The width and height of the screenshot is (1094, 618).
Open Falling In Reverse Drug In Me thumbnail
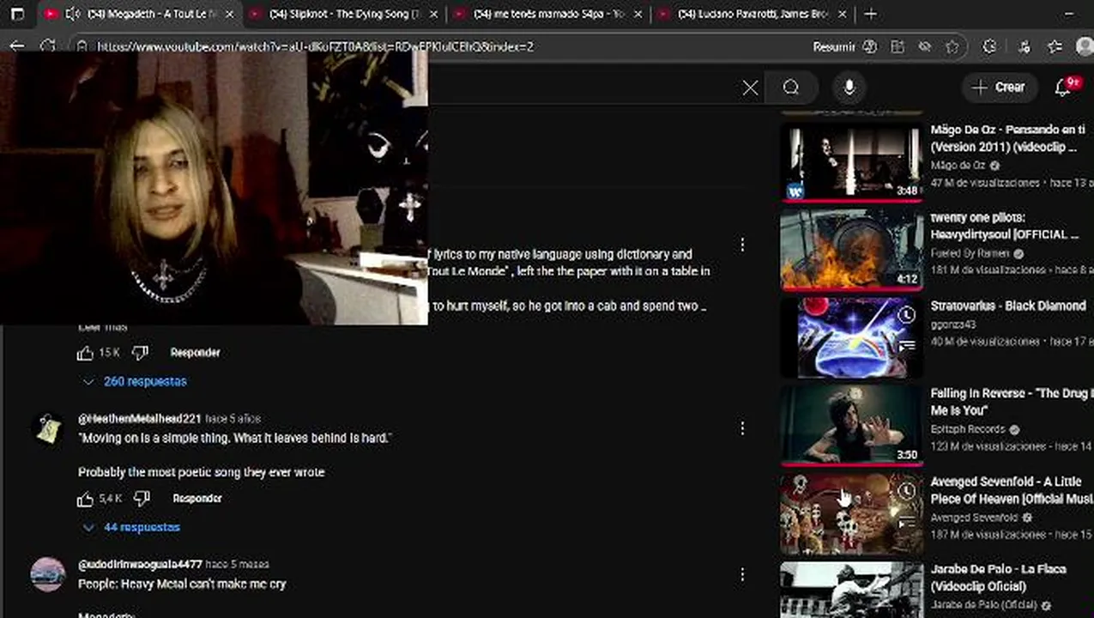(852, 425)
